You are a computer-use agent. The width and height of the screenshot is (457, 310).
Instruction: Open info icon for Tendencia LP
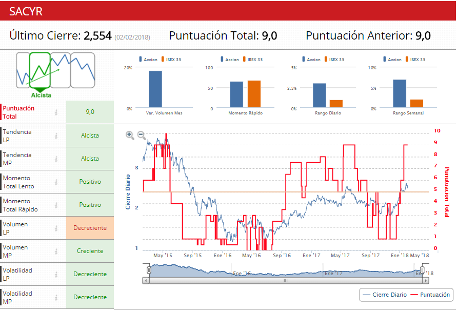point(56,136)
